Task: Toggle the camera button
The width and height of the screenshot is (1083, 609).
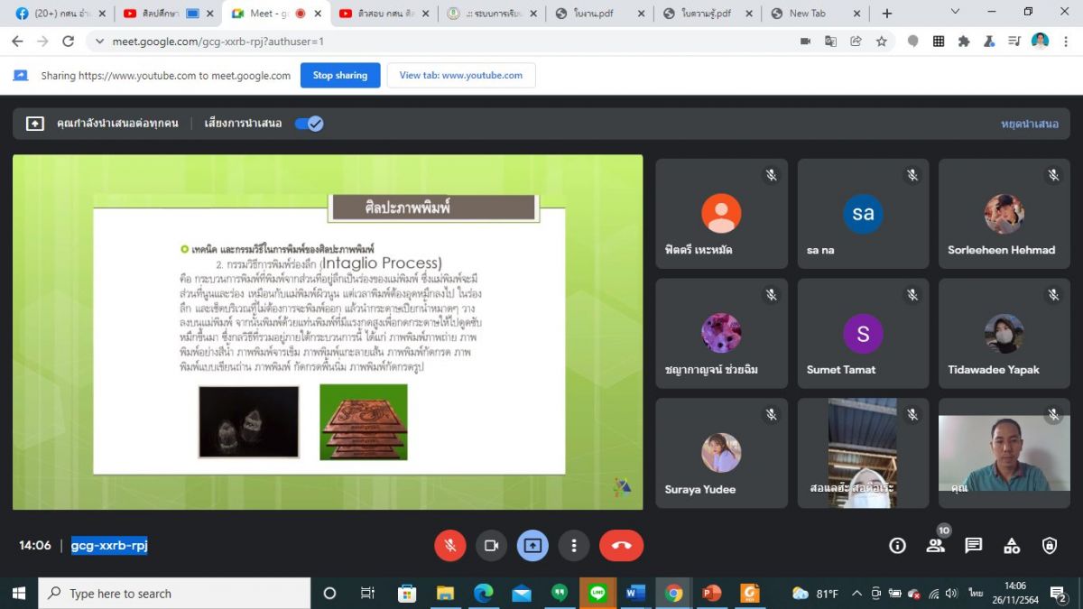Action: 491,546
